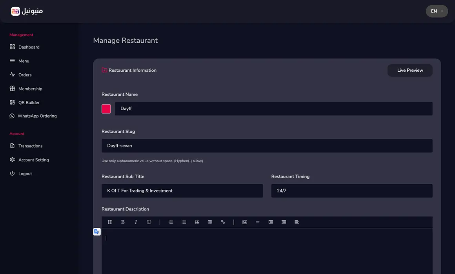Click the blockquote icon in the editor toolbar
455x274 pixels.
click(x=197, y=222)
